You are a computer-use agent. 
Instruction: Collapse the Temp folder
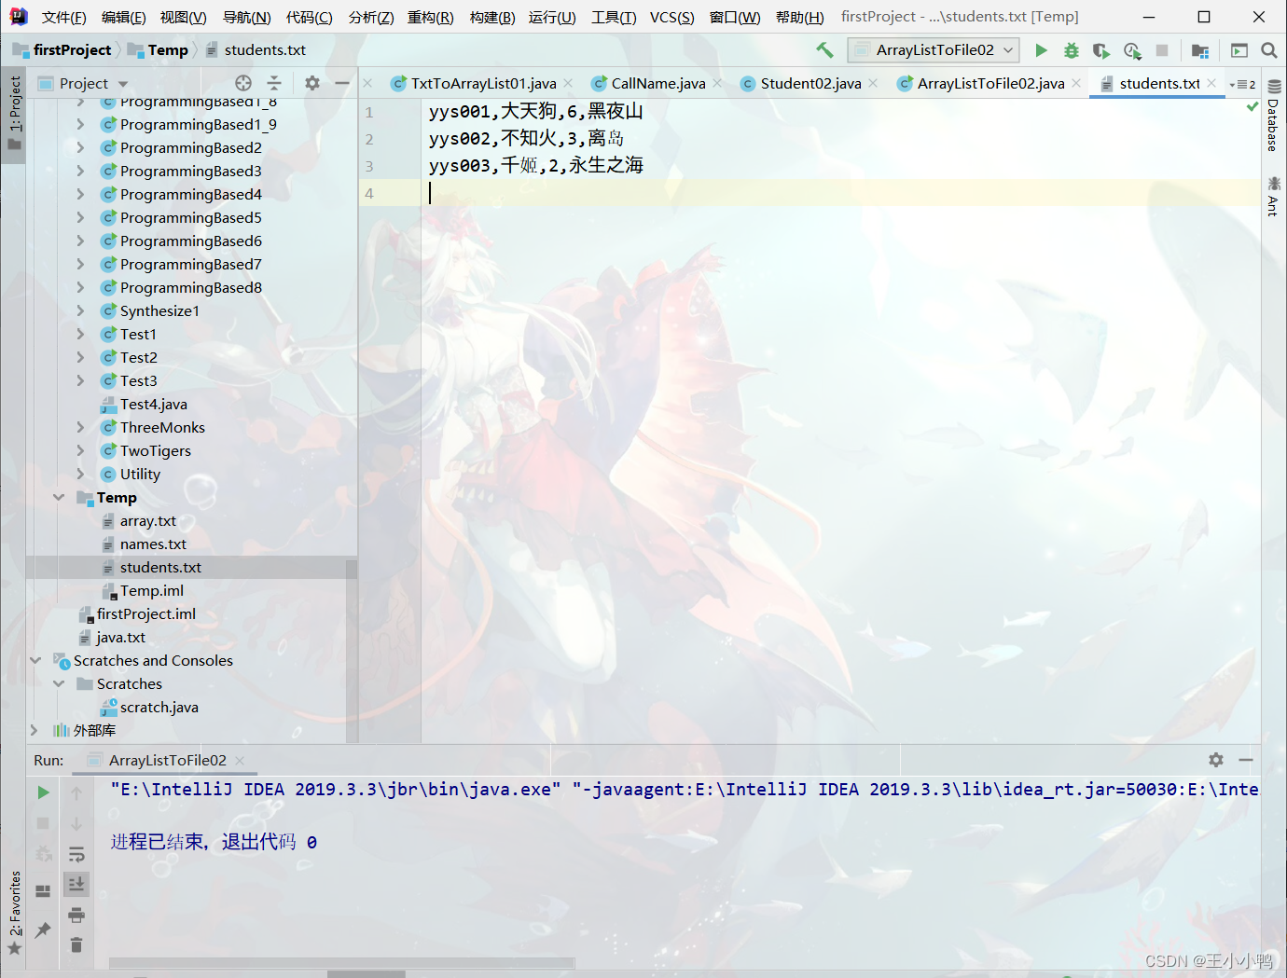59,497
